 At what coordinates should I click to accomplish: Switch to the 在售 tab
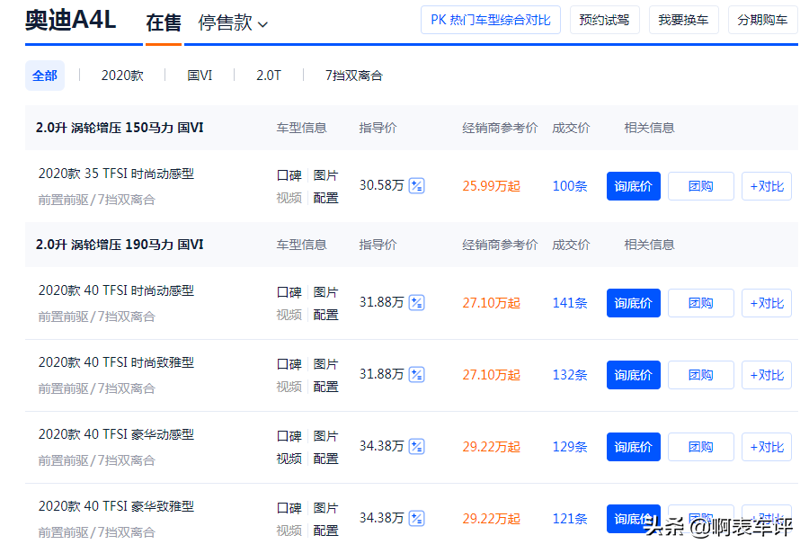coord(164,22)
